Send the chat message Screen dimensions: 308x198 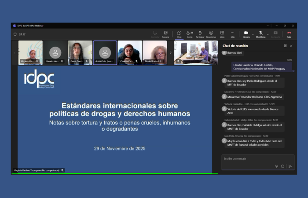(x=290, y=166)
